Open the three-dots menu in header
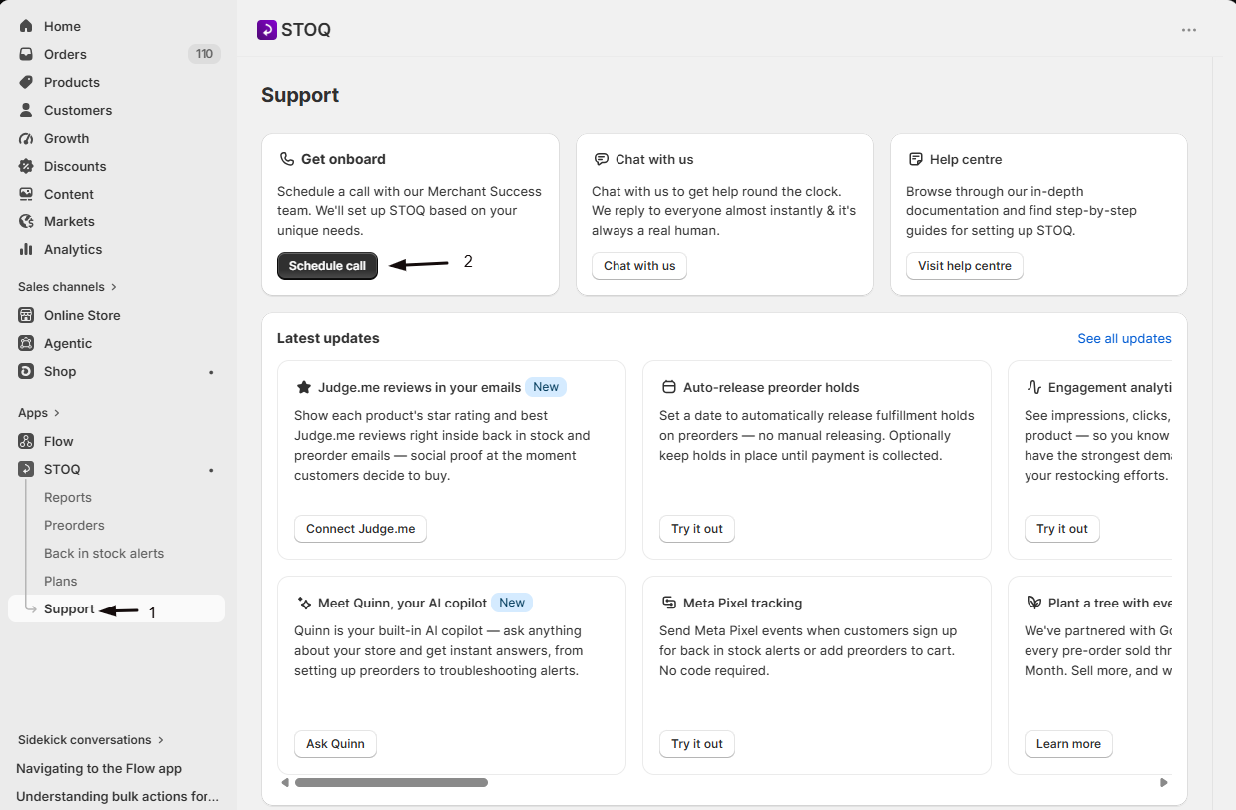This screenshot has width=1236, height=810. pos(1189,30)
